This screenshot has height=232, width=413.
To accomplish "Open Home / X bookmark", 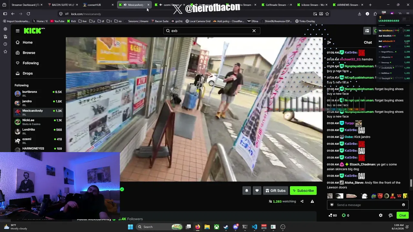I will point(40,21).
